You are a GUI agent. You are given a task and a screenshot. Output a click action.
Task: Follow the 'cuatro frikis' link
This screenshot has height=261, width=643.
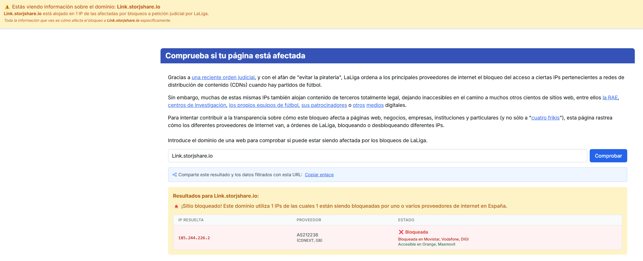(x=545, y=118)
